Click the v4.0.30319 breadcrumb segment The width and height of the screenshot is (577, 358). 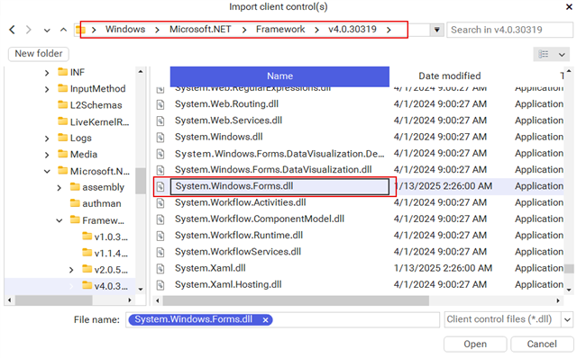point(353,30)
